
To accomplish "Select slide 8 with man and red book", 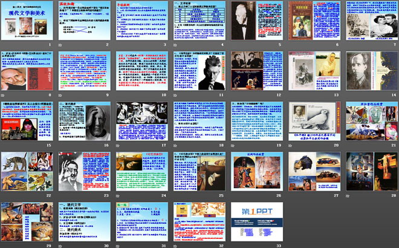I will tap(27, 71).
